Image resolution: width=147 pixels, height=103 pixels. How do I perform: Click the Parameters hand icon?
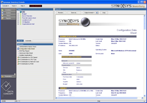[x=3, y=76]
